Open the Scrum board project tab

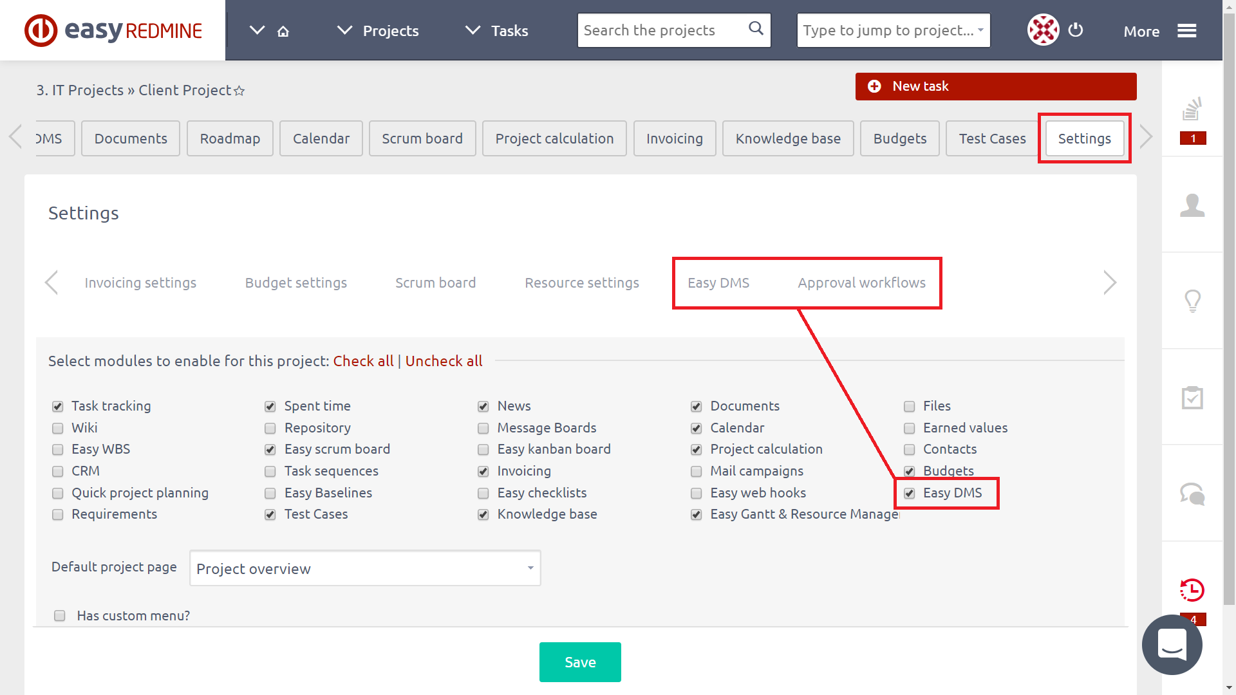(x=422, y=138)
